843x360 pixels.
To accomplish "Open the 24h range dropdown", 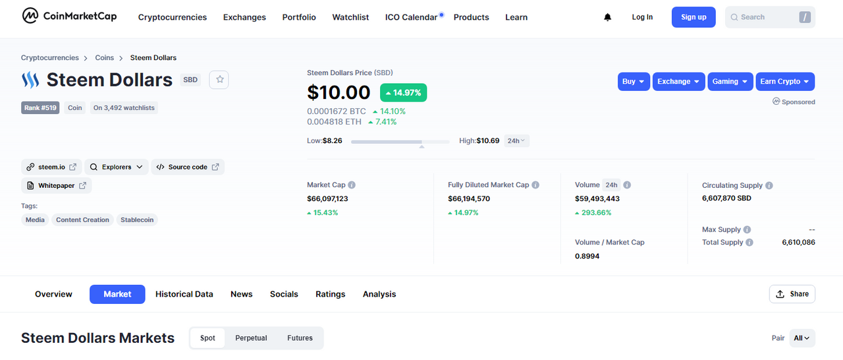I will [517, 140].
